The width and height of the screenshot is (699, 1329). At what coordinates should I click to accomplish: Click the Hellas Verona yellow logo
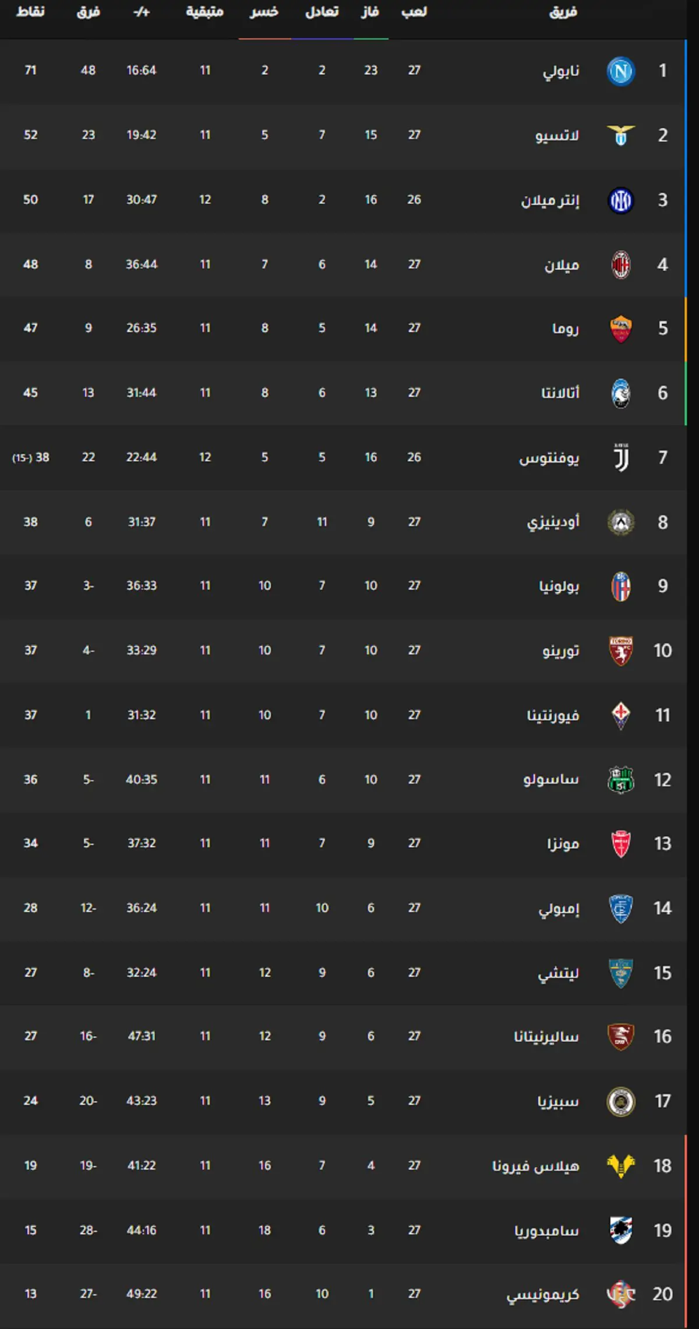tap(620, 1166)
